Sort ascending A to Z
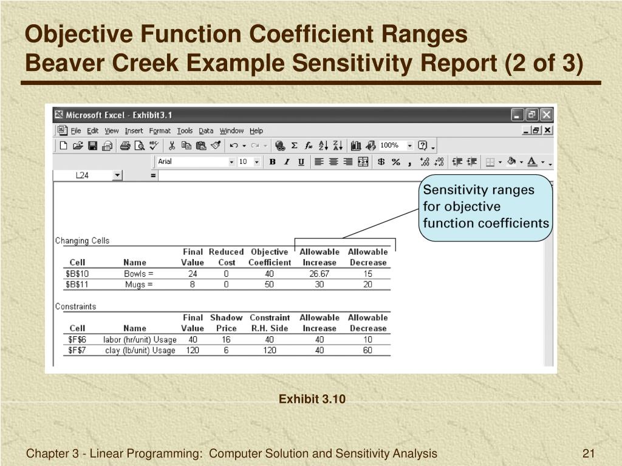 point(323,146)
